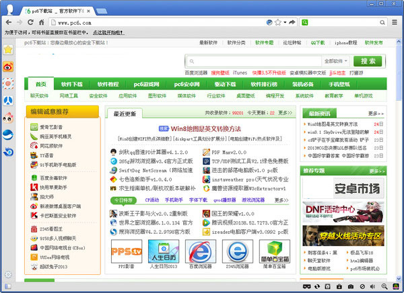This screenshot has height=293, width=404.
Task: Open the 聊天软件 subcategory link
Action: click(x=39, y=95)
